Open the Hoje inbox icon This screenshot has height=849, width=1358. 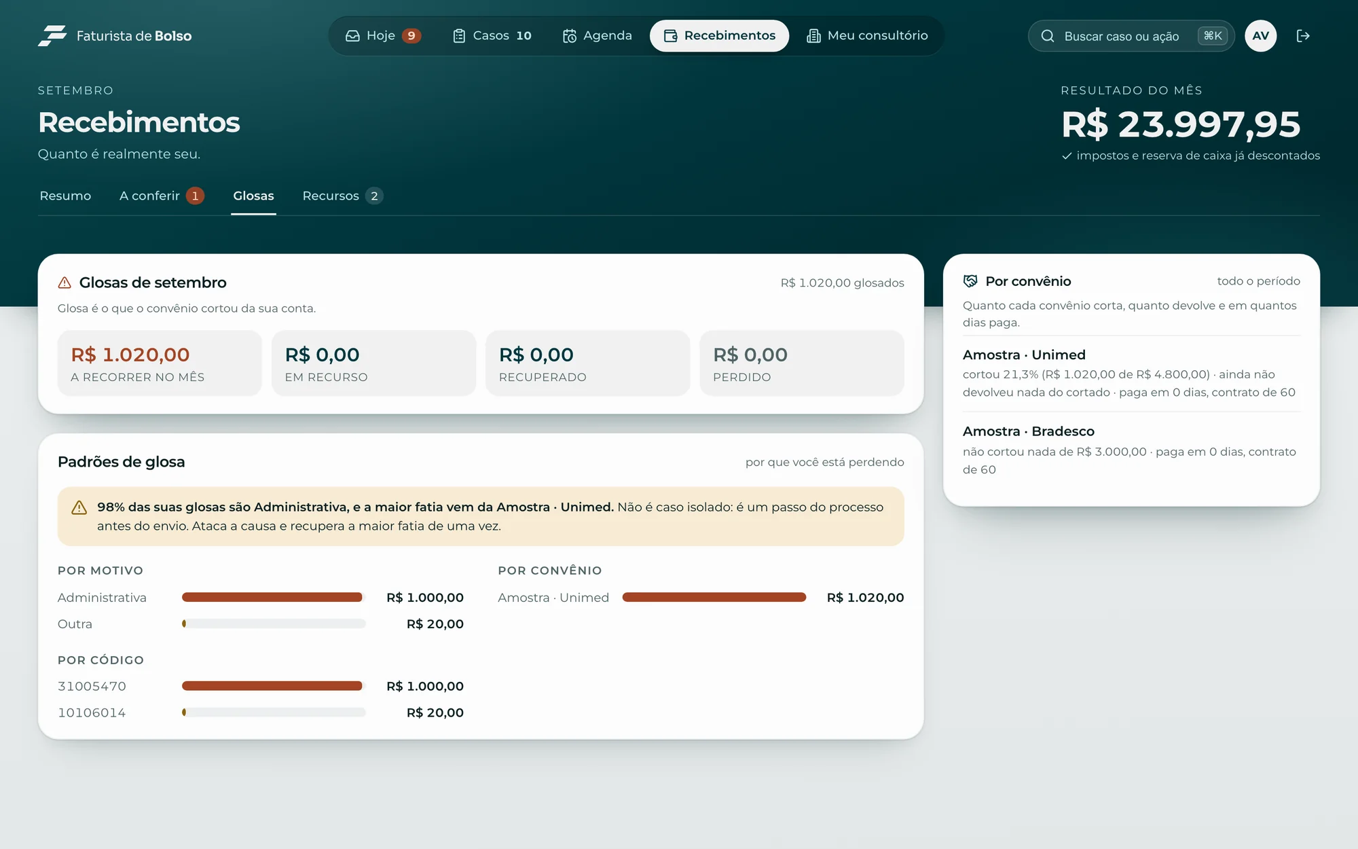[x=352, y=36]
